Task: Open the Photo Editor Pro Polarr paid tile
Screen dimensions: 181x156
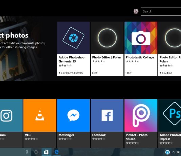Action: coord(169,49)
